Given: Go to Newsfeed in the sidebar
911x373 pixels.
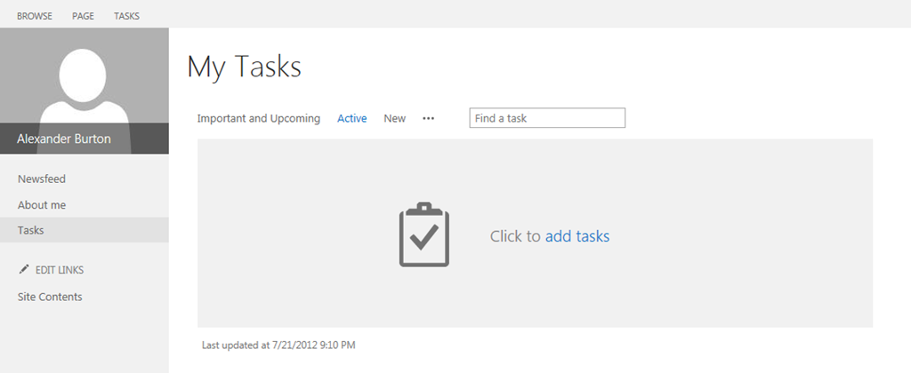Looking at the screenshot, I should point(41,179).
